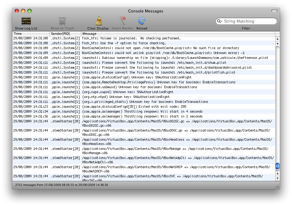Click the Reload arrow icon
The image size is (292, 206).
coord(142,21)
